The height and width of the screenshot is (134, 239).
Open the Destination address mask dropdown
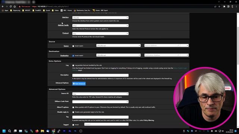pyautogui.click(x=184, y=55)
